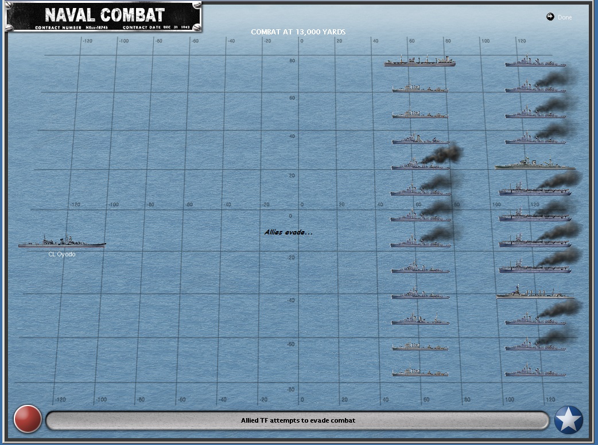Click the 'Allies evade...' combat message
Screen dimensions: 598x445
pos(288,232)
